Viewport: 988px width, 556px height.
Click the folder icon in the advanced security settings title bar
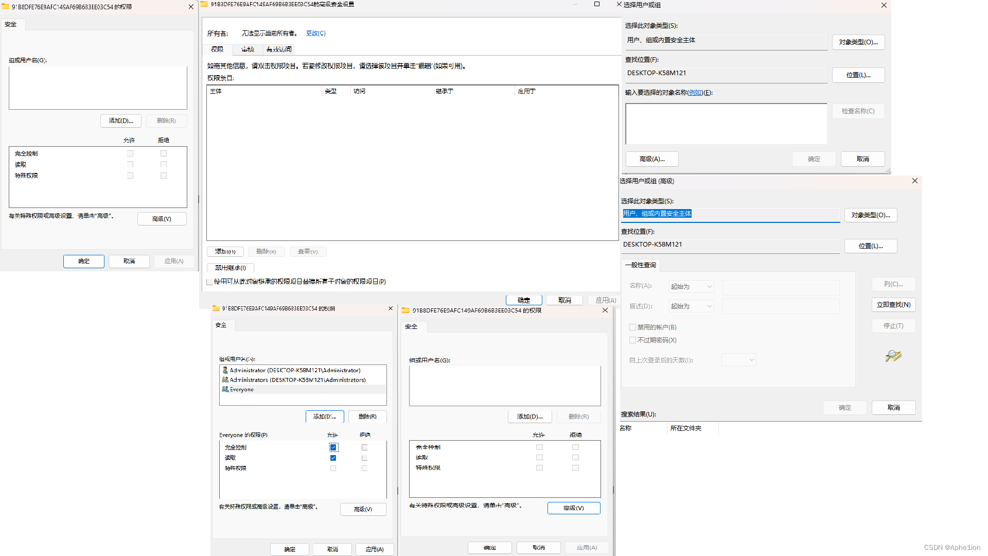tap(204, 4)
